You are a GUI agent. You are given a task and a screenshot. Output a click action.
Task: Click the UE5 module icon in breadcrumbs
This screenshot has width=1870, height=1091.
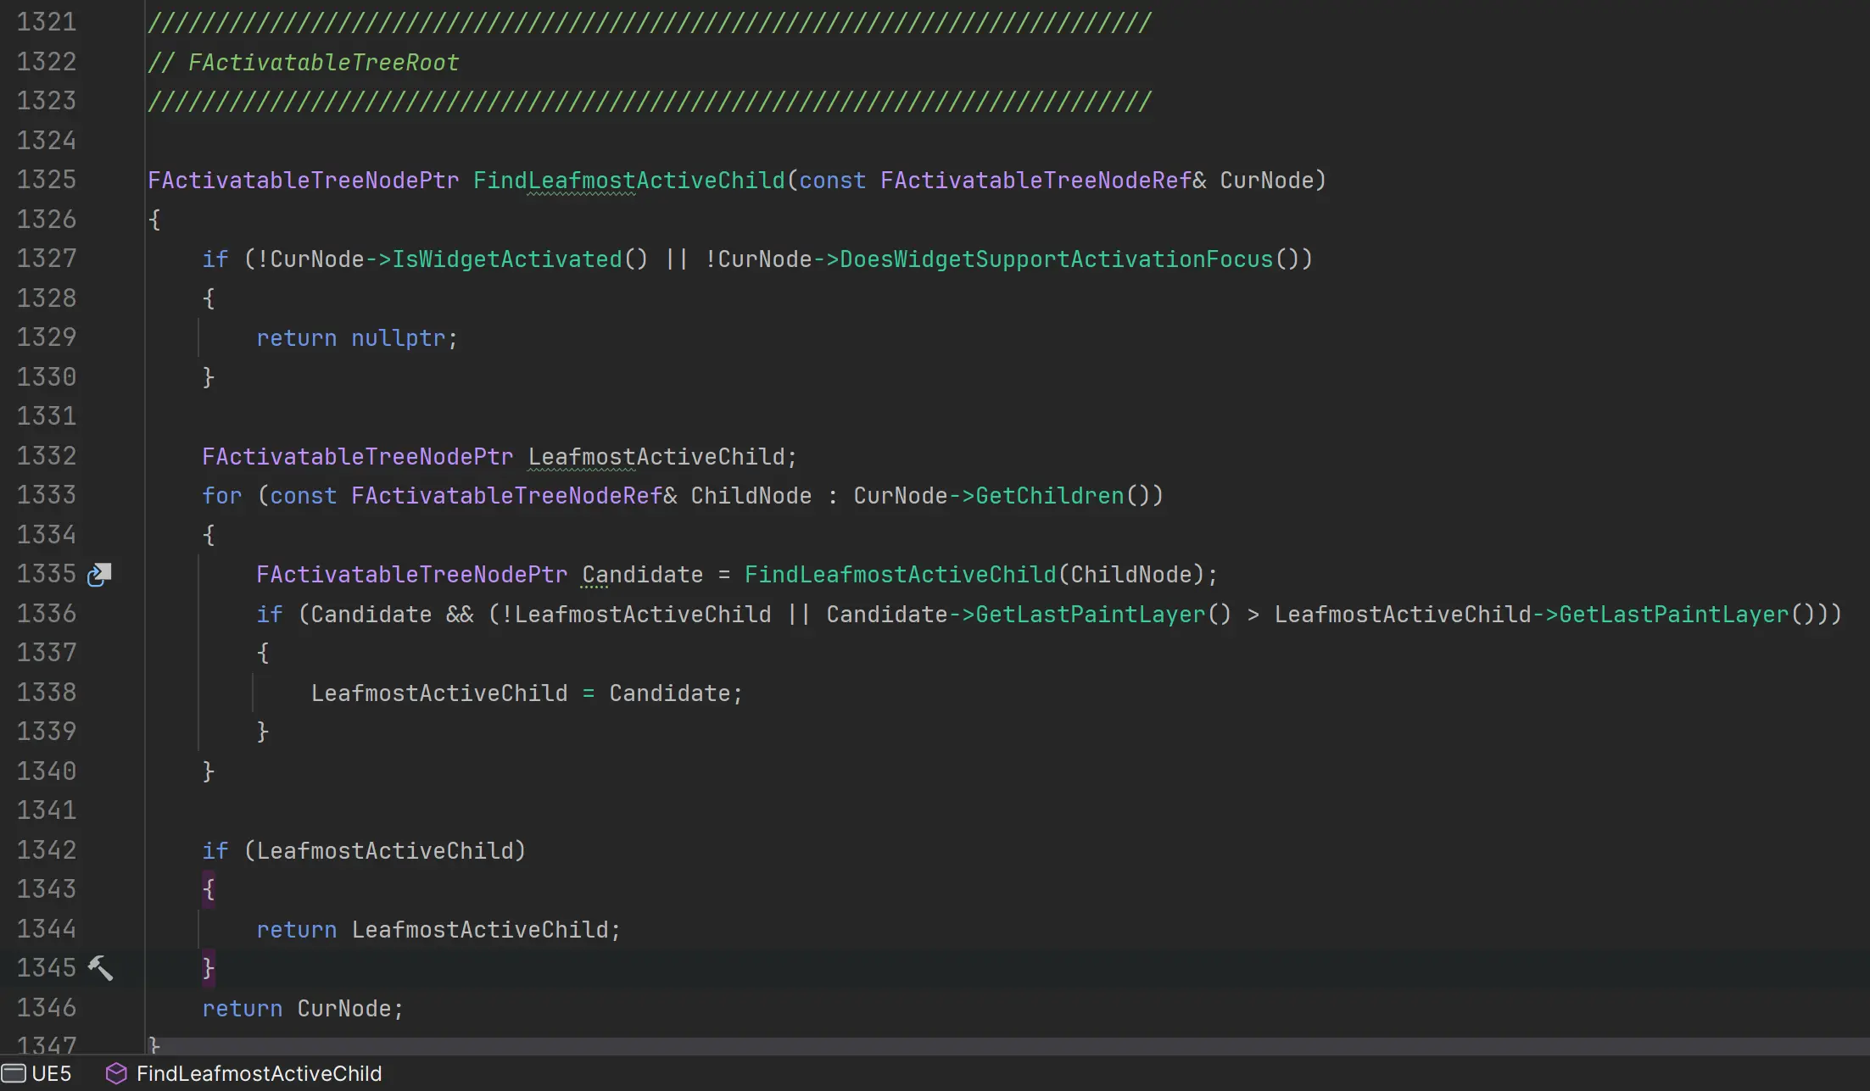[x=14, y=1073]
